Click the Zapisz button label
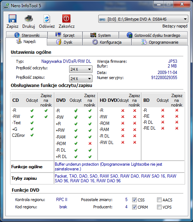The height and width of the screenshot is (222, 193). 13,26
